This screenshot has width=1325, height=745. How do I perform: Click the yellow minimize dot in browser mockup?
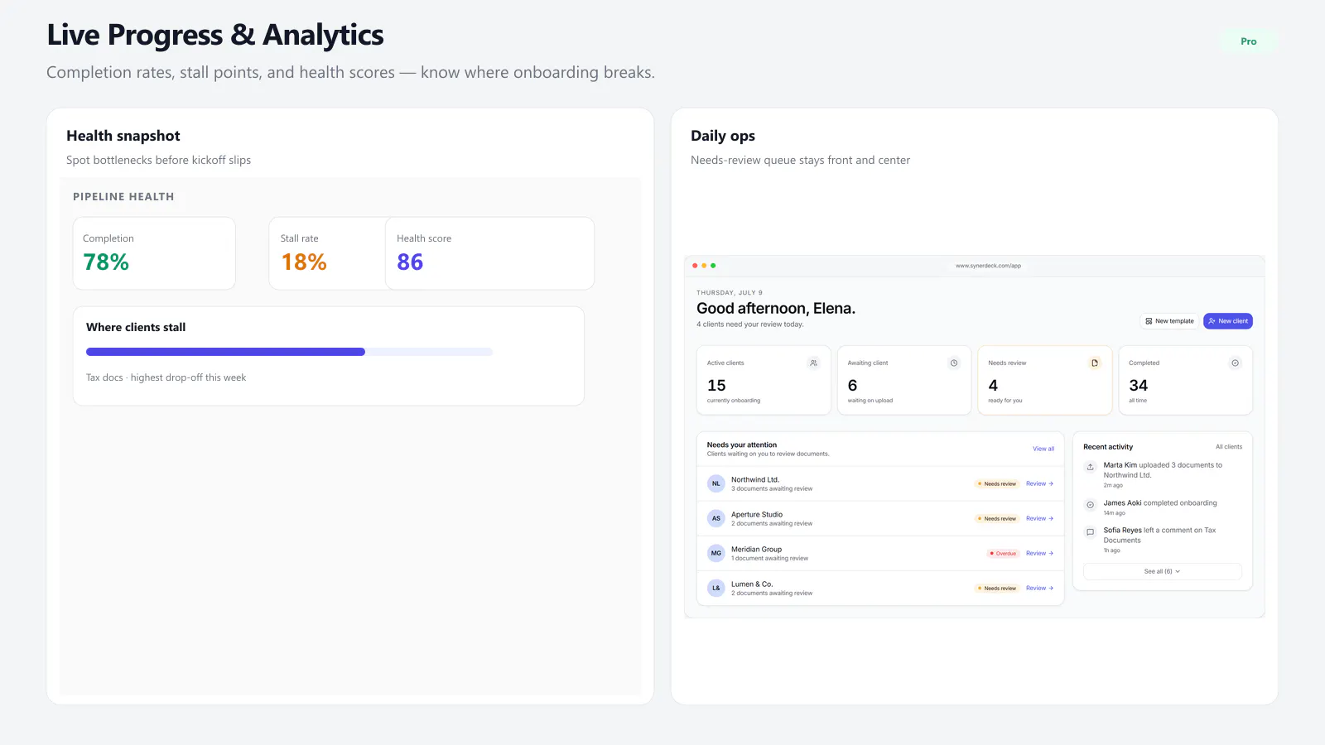(704, 266)
